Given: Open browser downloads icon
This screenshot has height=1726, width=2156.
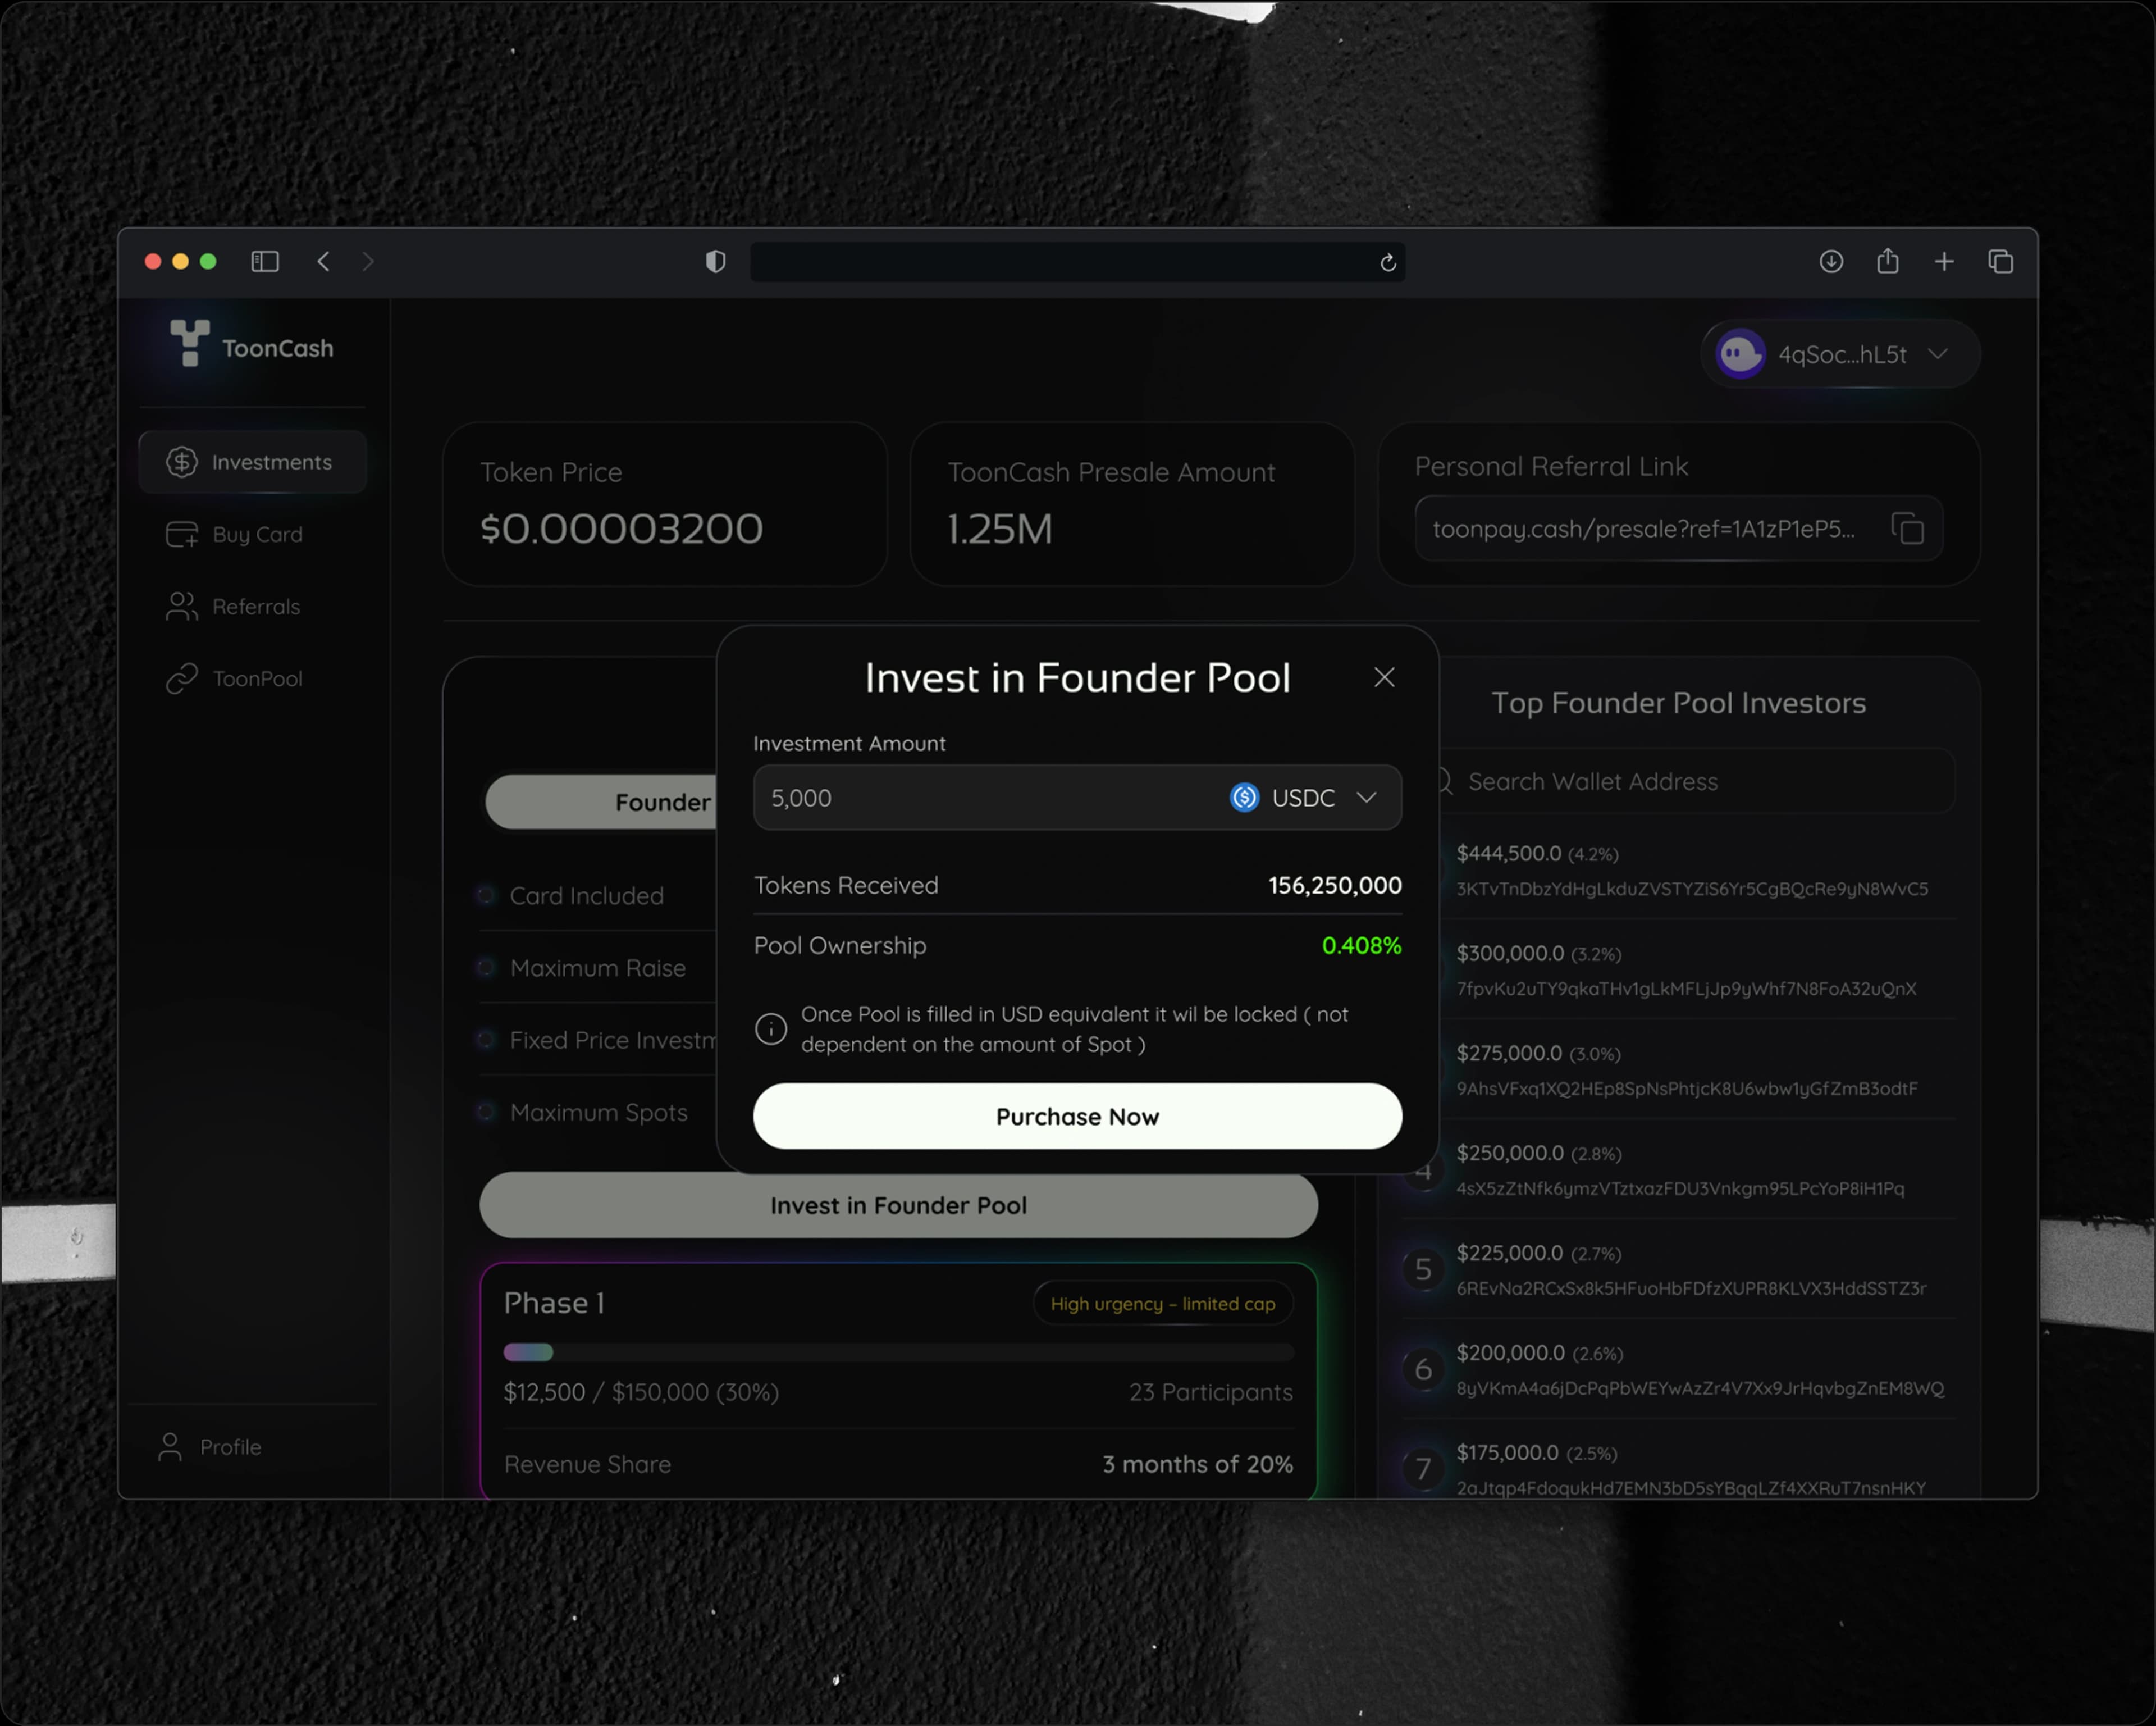Looking at the screenshot, I should (1830, 261).
